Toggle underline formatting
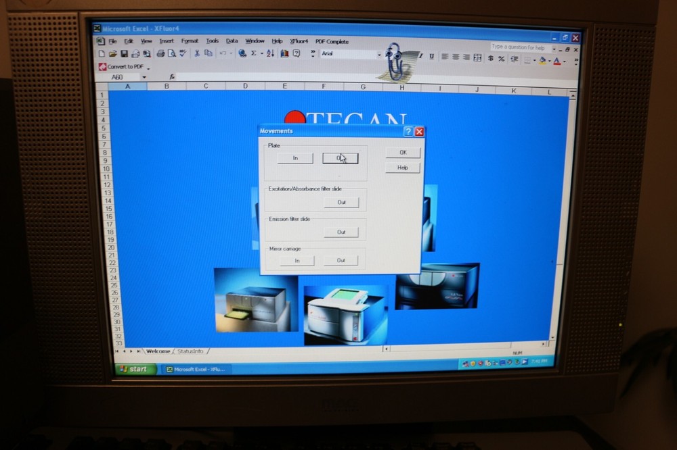The height and width of the screenshot is (450, 677). 431,55
